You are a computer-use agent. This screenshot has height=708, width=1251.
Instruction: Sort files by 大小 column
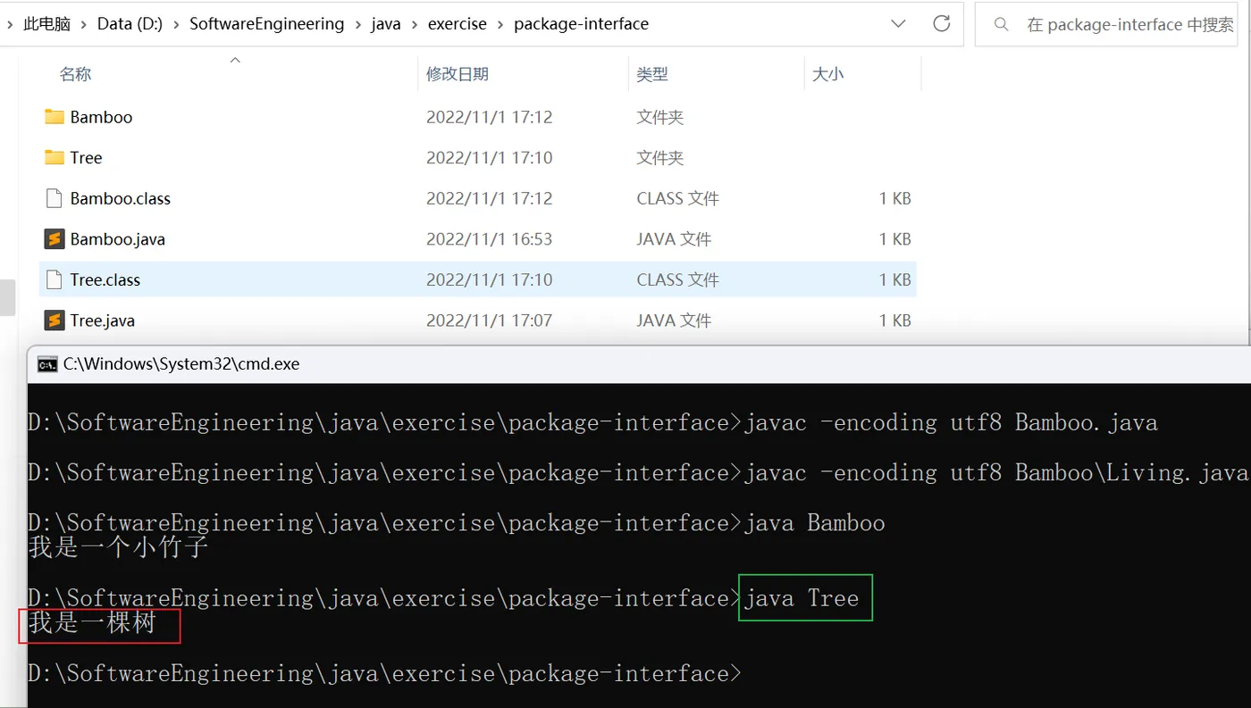pyautogui.click(x=827, y=74)
